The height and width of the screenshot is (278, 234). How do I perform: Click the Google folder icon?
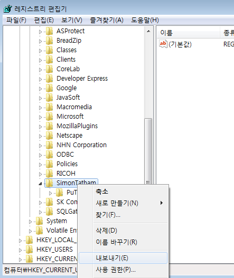click(x=49, y=88)
